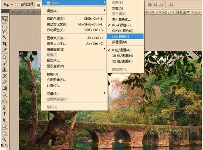This screenshot has height=150, width=203.
Task: Select the History Brush tool
Action: [x=4, y=76]
